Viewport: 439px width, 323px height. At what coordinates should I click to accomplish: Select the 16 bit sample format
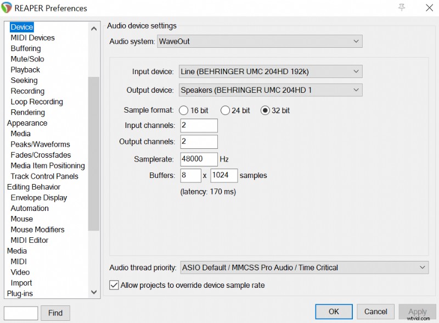click(184, 110)
